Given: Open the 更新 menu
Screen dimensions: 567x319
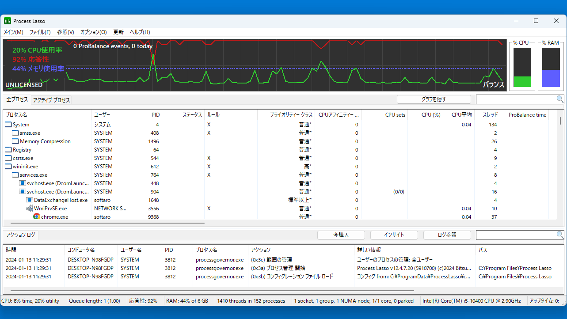Looking at the screenshot, I should click(x=118, y=32).
